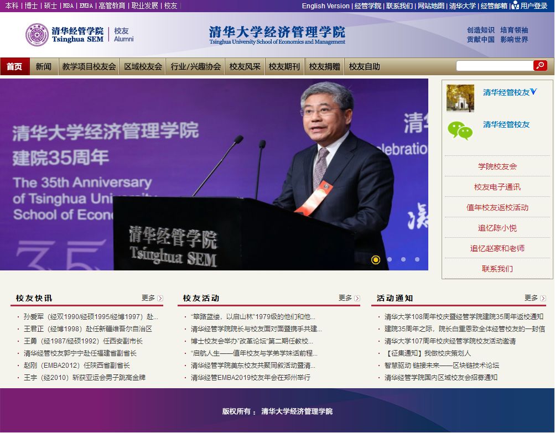Switch to the third carousel slide dot

[x=403, y=259]
